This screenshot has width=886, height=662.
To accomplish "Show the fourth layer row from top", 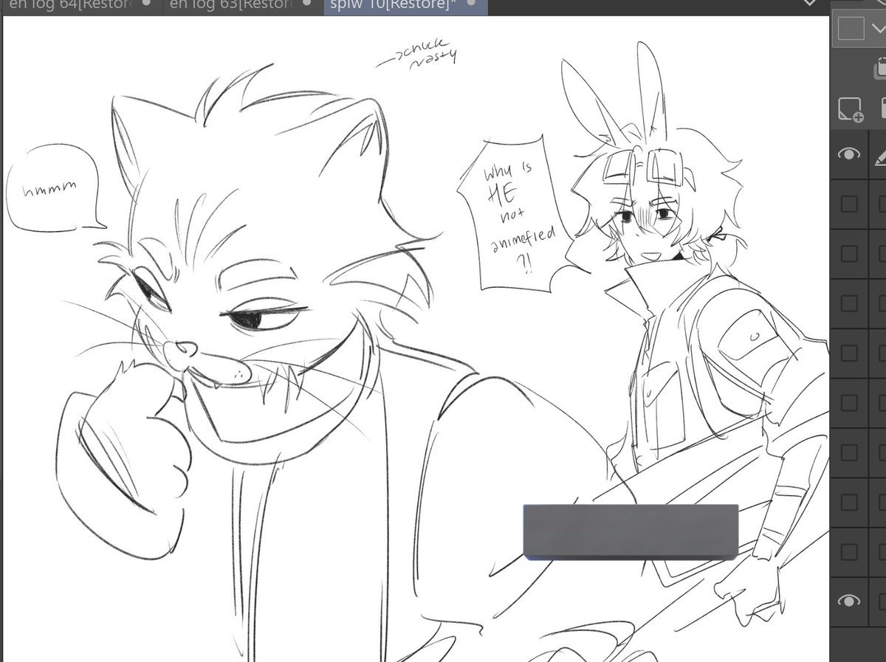I will [850, 303].
